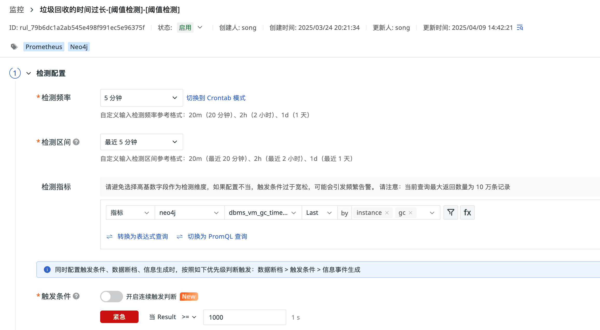Screen dimensions: 600x330
Task: Click help icon beside 检测区间
Action: tap(76, 142)
